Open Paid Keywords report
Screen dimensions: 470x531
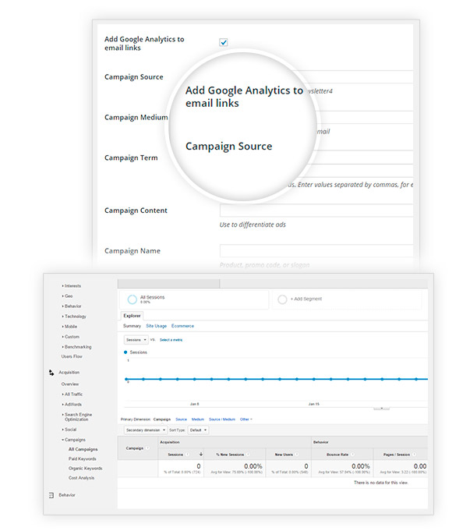[x=83, y=458]
